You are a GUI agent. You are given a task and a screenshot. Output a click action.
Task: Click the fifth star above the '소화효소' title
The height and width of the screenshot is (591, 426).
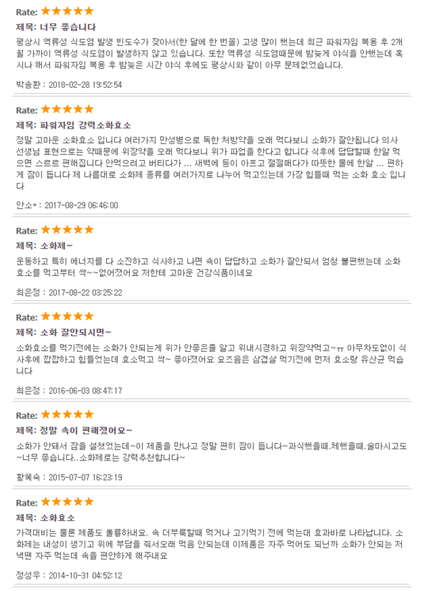(x=88, y=502)
